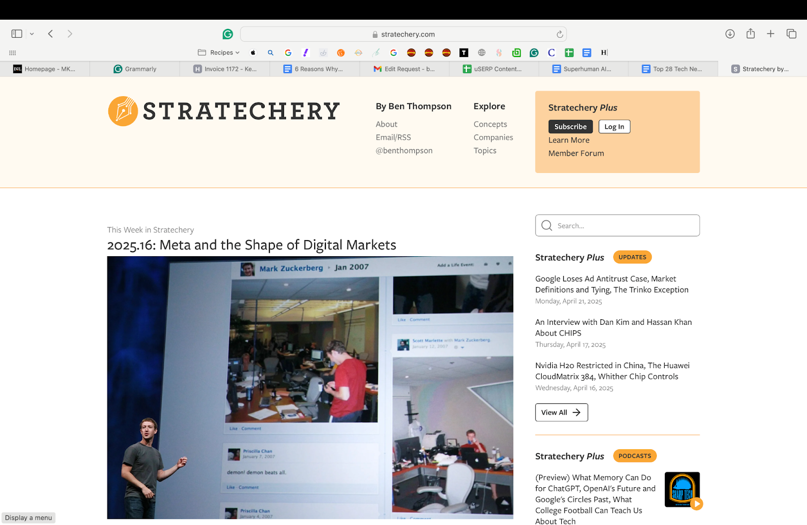Open the What Memory Can Do podcast link
The height and width of the screenshot is (525, 807).
(x=595, y=499)
